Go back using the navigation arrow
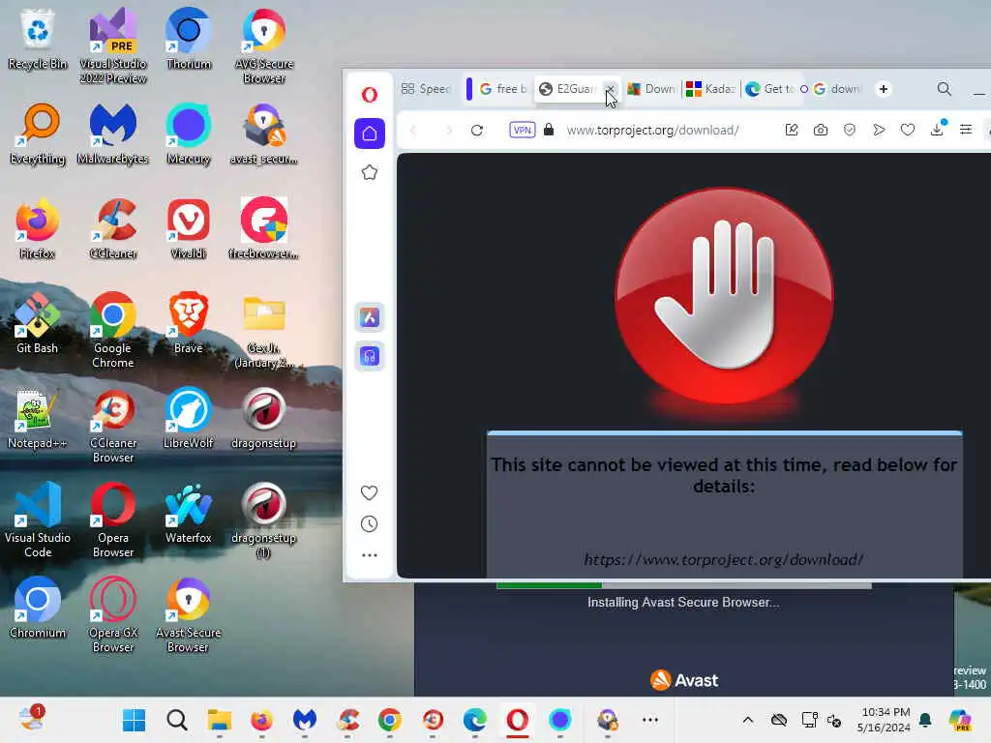The height and width of the screenshot is (743, 991). [x=413, y=131]
